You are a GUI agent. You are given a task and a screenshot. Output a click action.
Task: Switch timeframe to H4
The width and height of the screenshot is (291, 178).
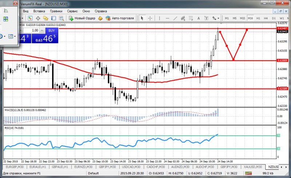coord(266,18)
